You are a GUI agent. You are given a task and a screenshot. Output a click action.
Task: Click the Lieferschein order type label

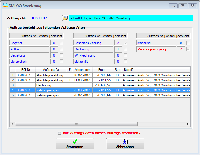(29, 62)
